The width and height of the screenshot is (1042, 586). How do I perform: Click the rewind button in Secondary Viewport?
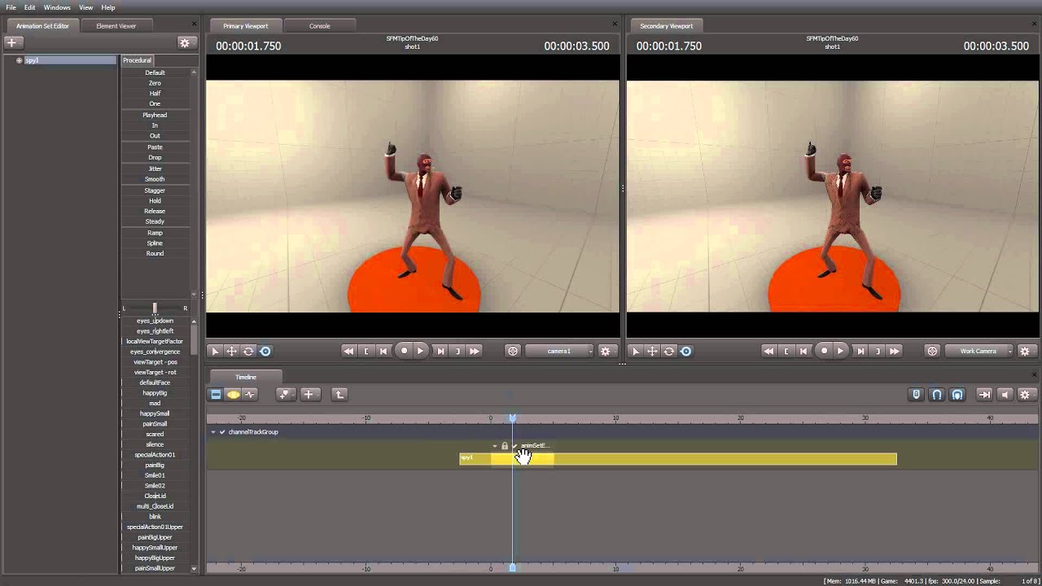(x=768, y=351)
